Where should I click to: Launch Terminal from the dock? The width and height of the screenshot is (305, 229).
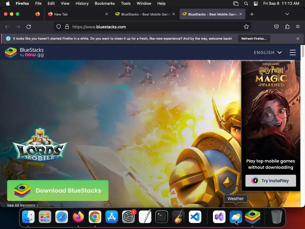tap(162, 217)
